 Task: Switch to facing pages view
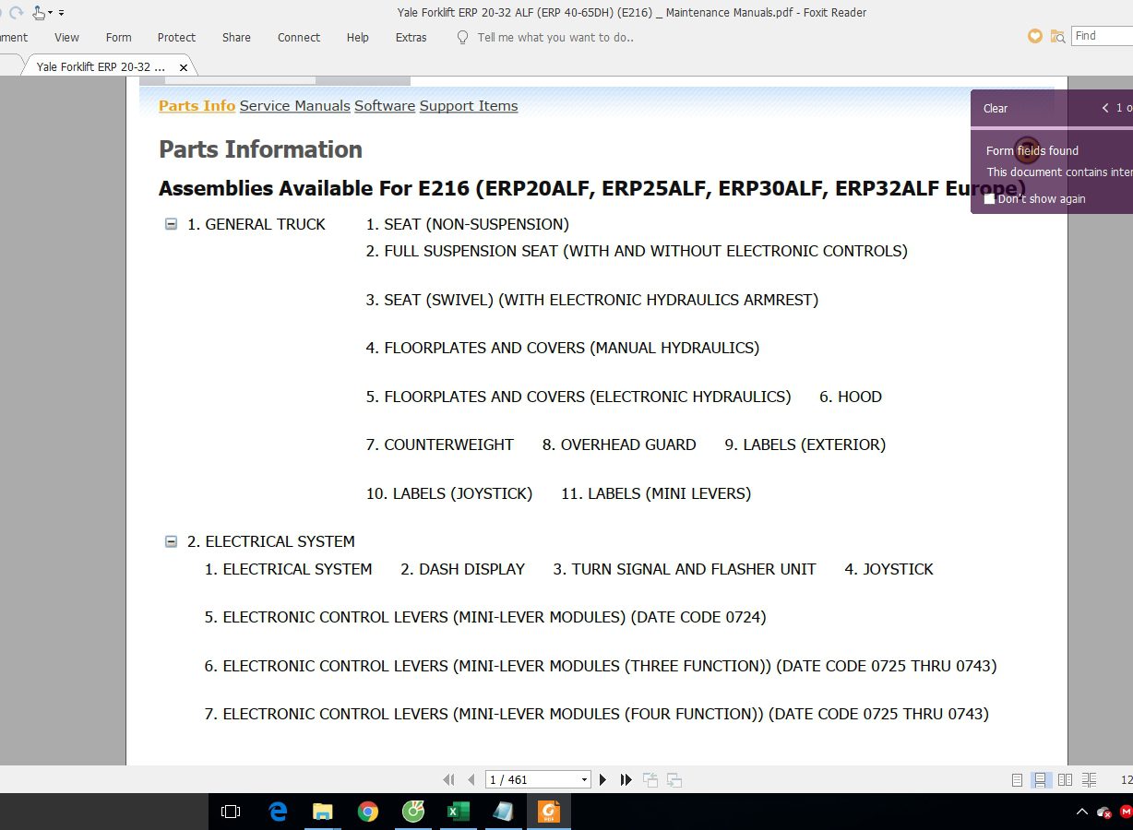(x=1065, y=780)
